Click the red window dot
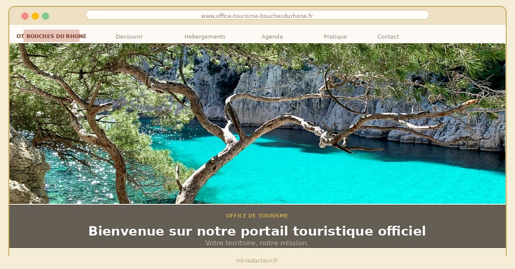 (25, 16)
